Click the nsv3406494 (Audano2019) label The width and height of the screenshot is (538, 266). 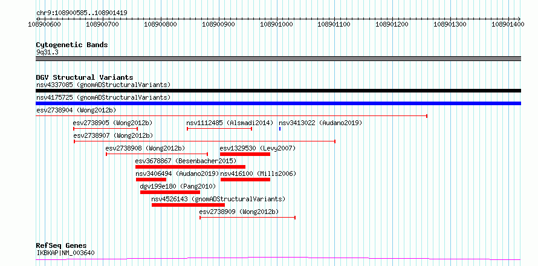coord(177,174)
